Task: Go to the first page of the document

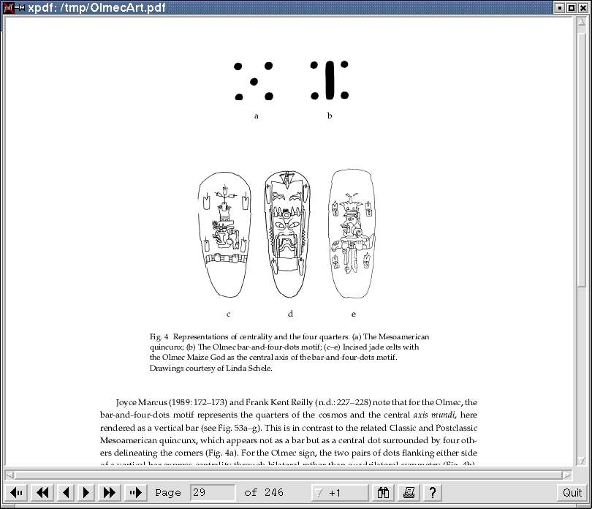Action: [17, 492]
